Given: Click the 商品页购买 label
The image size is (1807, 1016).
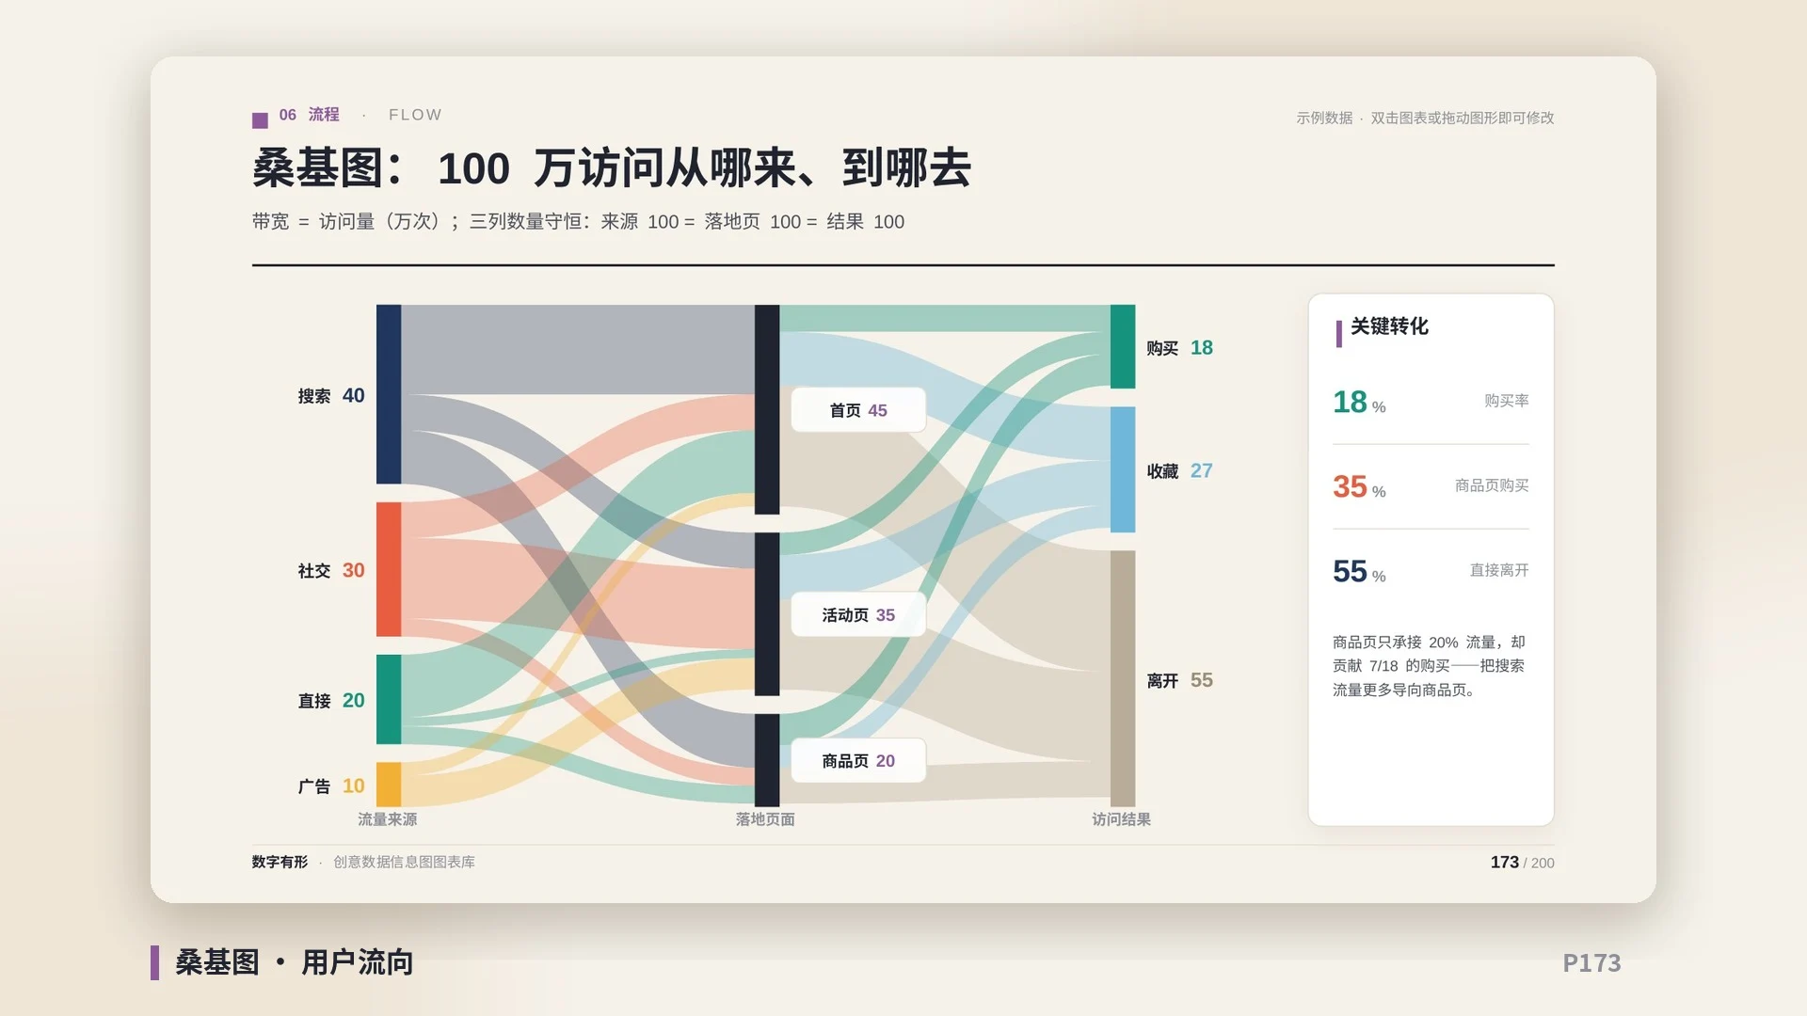Looking at the screenshot, I should [x=1492, y=485].
